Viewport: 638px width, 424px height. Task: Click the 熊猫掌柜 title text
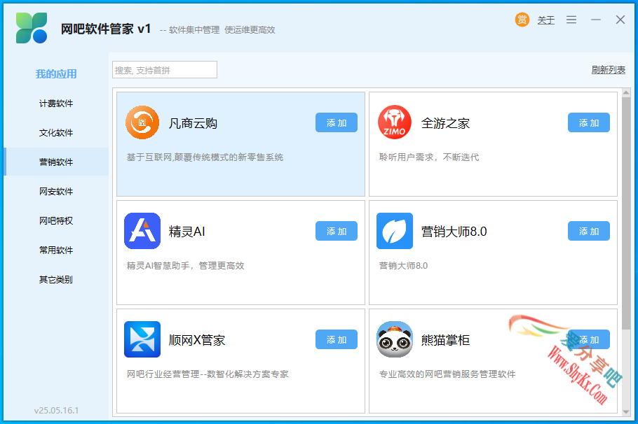[x=445, y=340]
